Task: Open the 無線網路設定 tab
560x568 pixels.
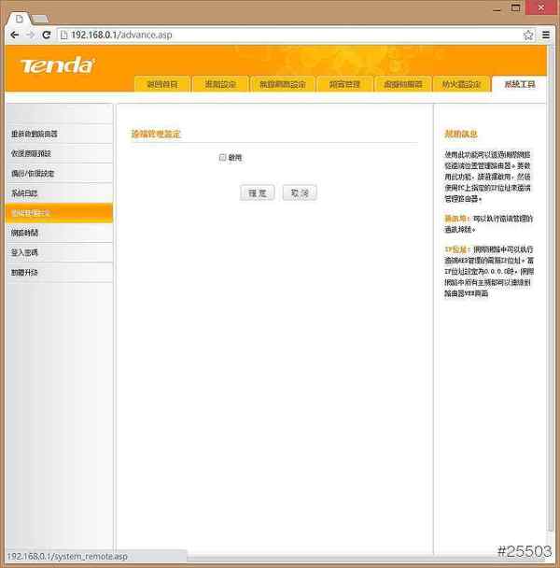Action: (283, 84)
